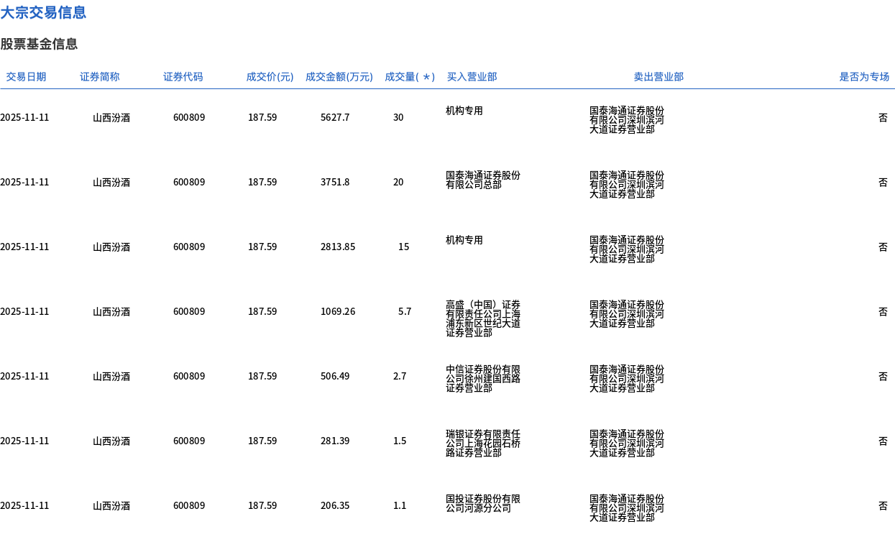This screenshot has width=895, height=542.
Task: Click date 2025-11-11 in the 1069.26 row
Action: point(24,311)
